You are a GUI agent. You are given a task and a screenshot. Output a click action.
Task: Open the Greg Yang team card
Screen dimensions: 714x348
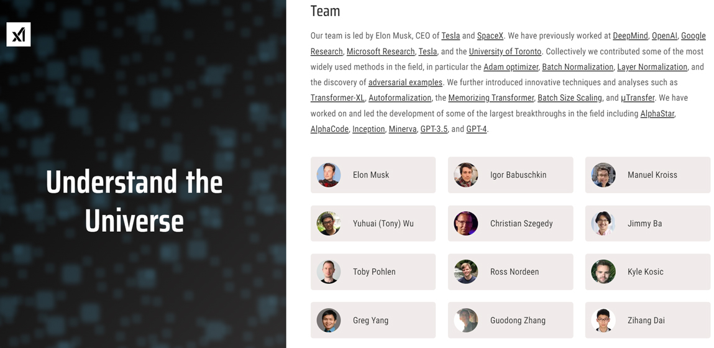pos(373,321)
